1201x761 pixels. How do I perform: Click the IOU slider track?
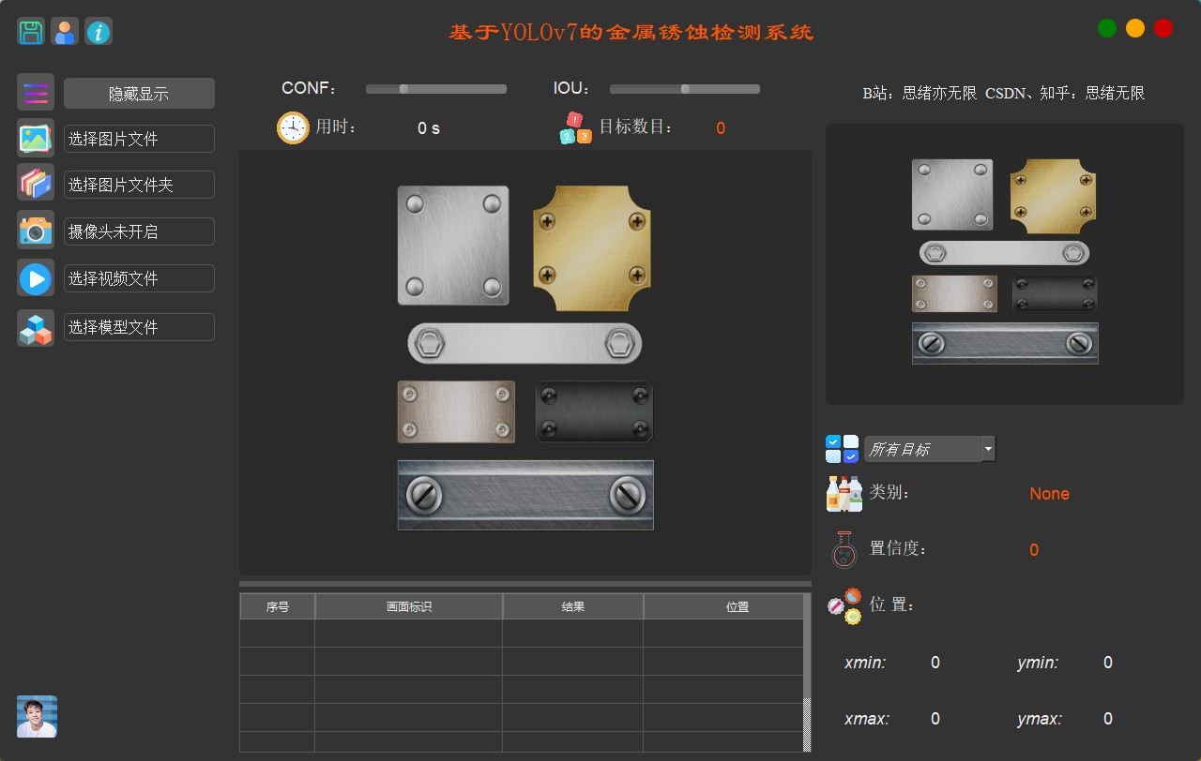(x=685, y=89)
